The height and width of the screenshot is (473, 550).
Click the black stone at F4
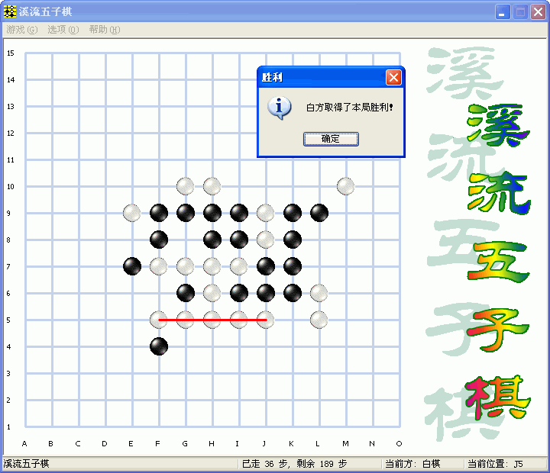click(x=159, y=346)
